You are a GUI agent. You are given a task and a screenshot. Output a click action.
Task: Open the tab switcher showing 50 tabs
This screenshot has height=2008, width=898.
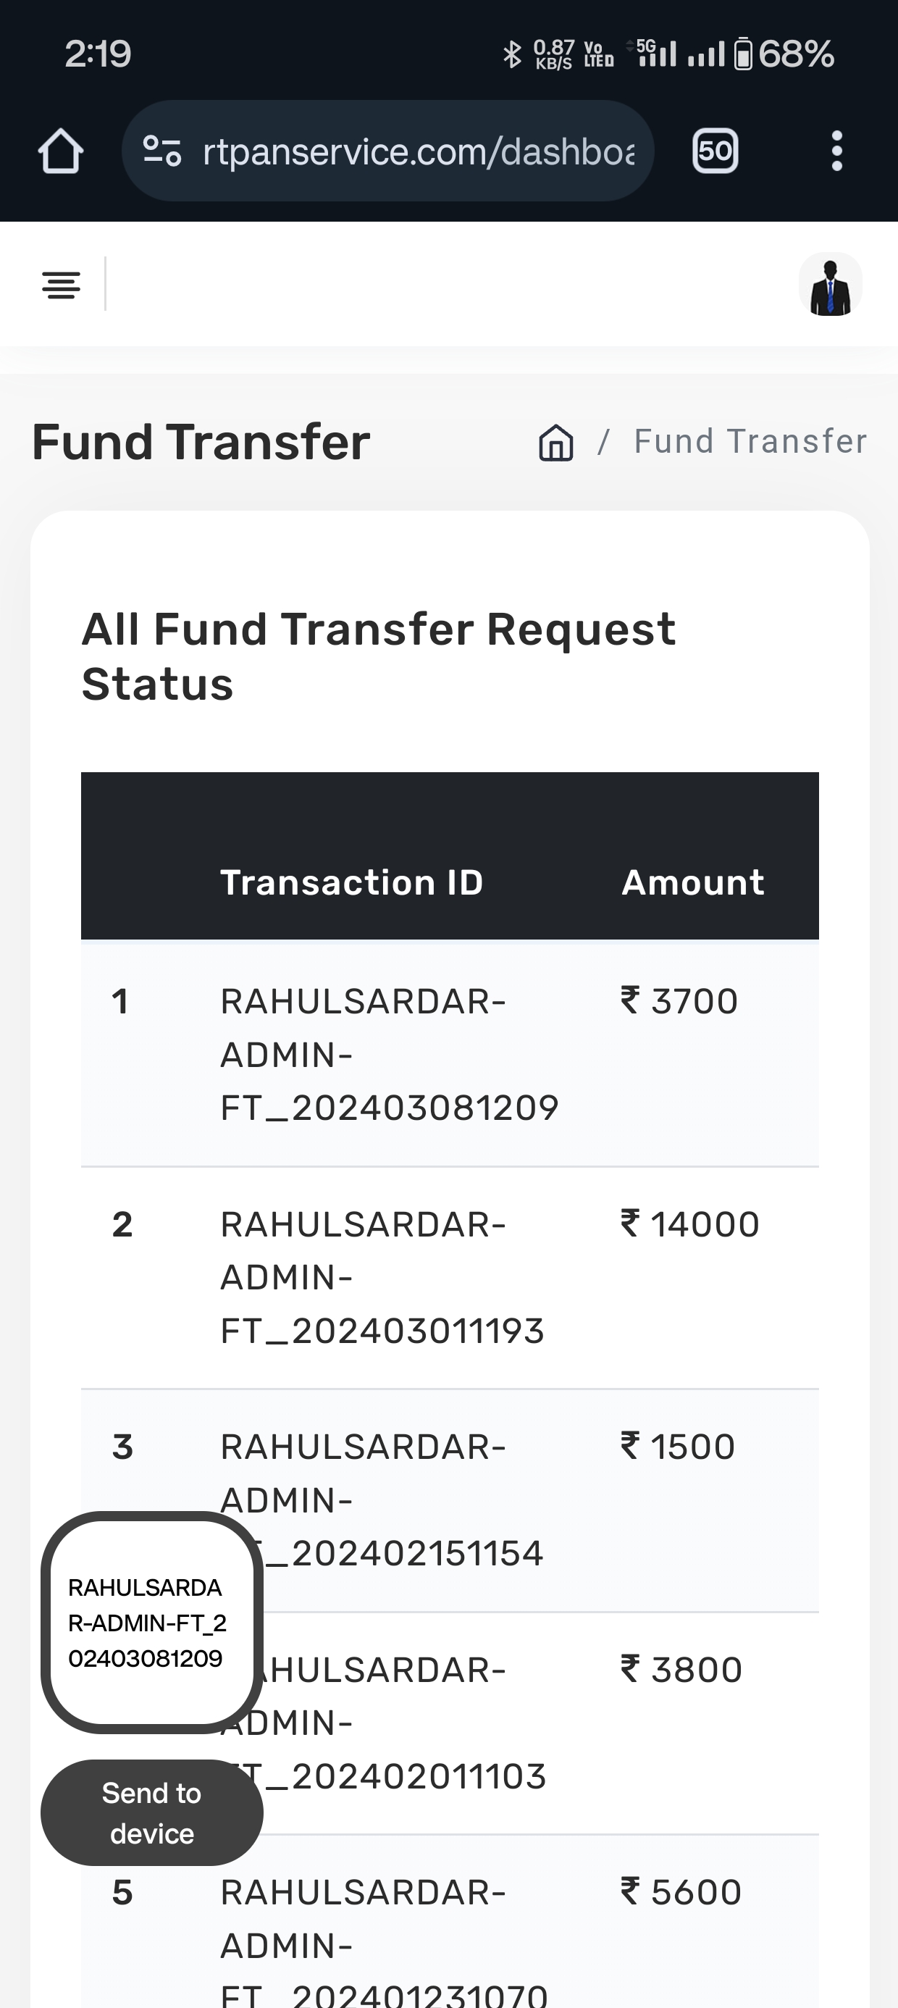[x=715, y=151]
